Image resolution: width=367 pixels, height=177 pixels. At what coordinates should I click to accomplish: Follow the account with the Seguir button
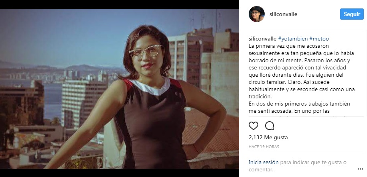click(x=352, y=14)
